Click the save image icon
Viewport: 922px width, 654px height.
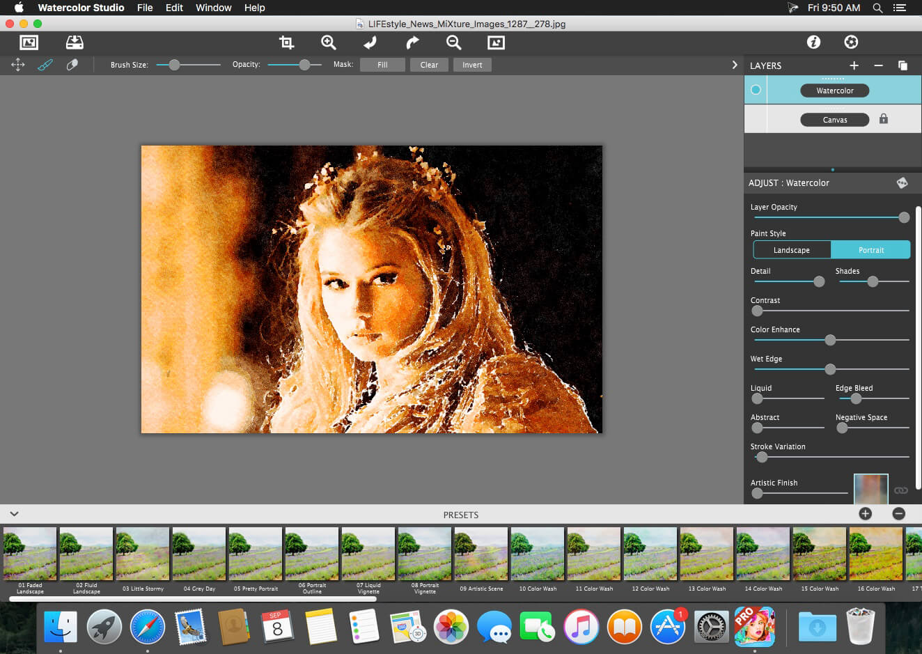(x=75, y=42)
